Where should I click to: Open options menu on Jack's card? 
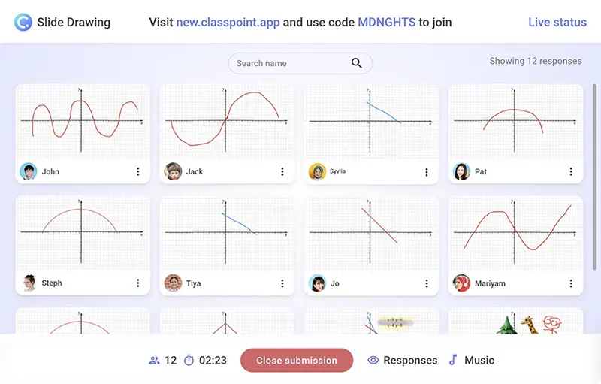tap(282, 171)
